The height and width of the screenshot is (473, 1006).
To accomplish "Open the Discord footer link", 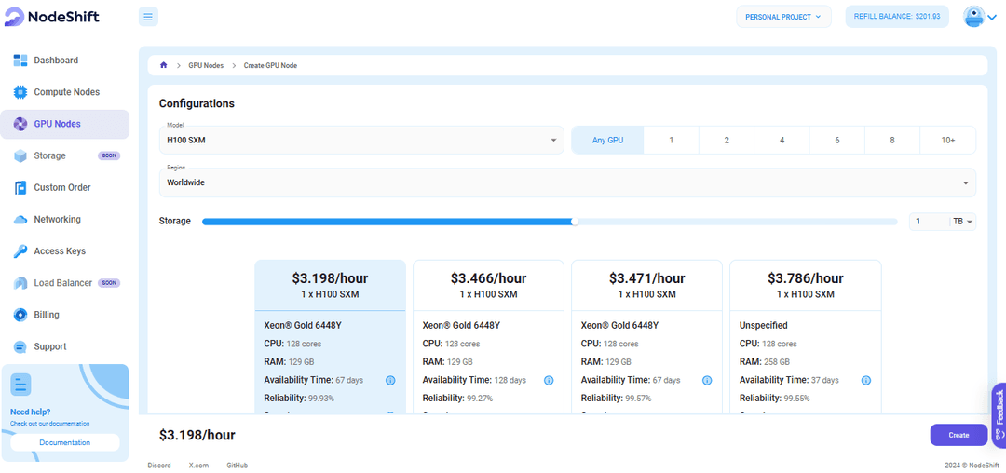I will [159, 466].
